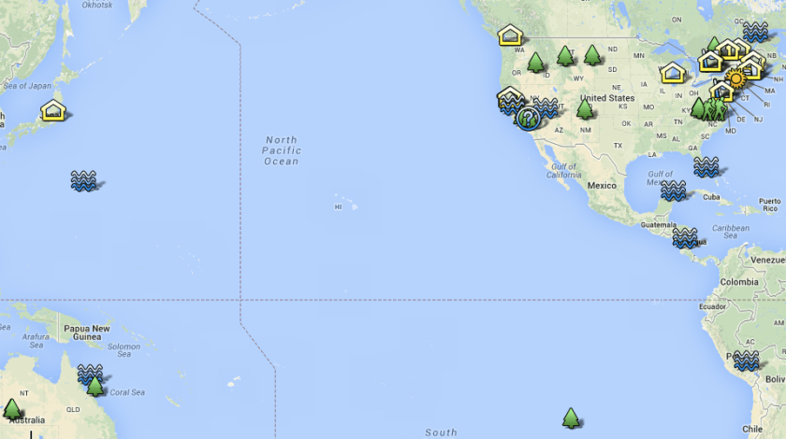This screenshot has height=439, width=786.
Task: Select the tree marker above Australia label
Action: click(x=12, y=409)
